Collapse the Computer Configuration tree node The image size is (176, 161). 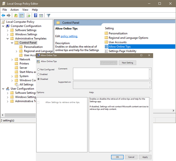[x=3, y=26]
